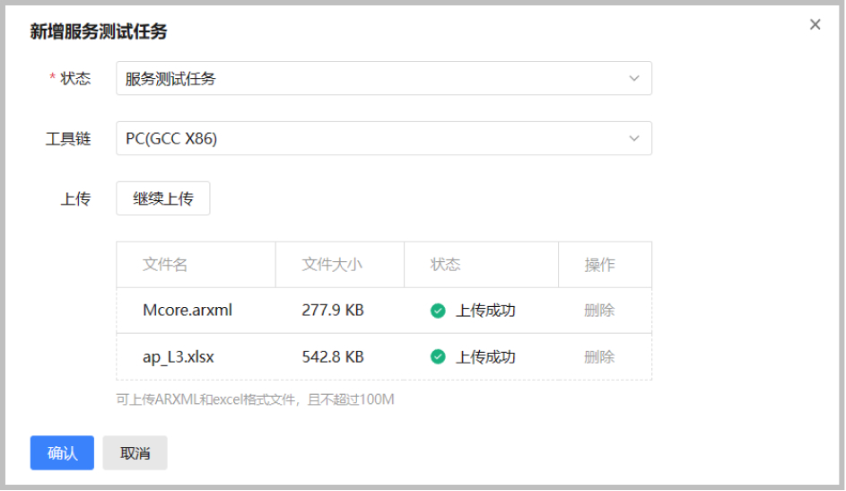Confirm with the blue 确认 button
Viewport: 846px width, 491px height.
tap(62, 453)
